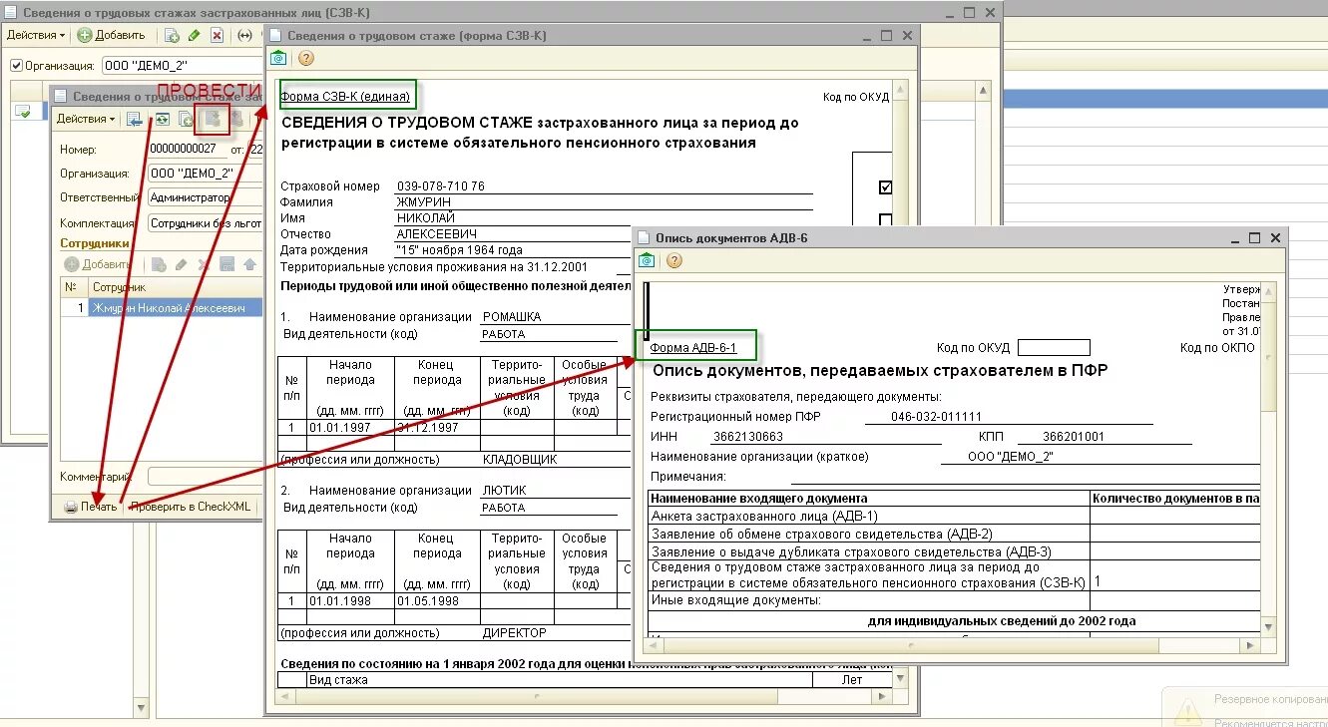Viewport: 1328px width, 727px height.
Task: Click Форма СЗВ-К (единая) link text
Action: pos(345,97)
